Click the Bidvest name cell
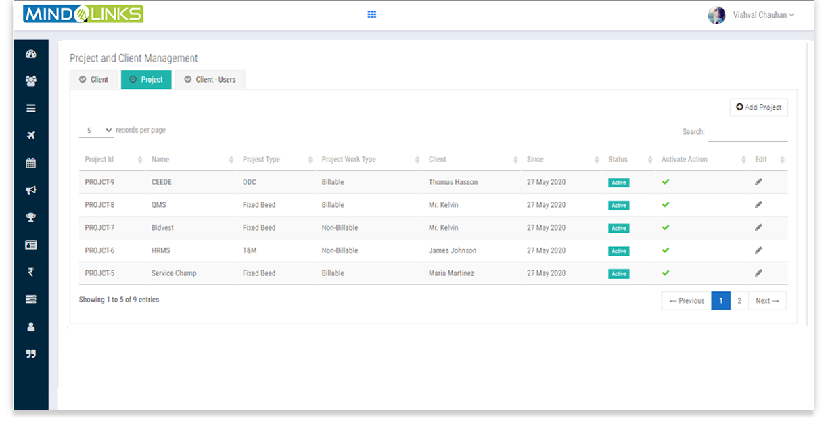 point(162,228)
